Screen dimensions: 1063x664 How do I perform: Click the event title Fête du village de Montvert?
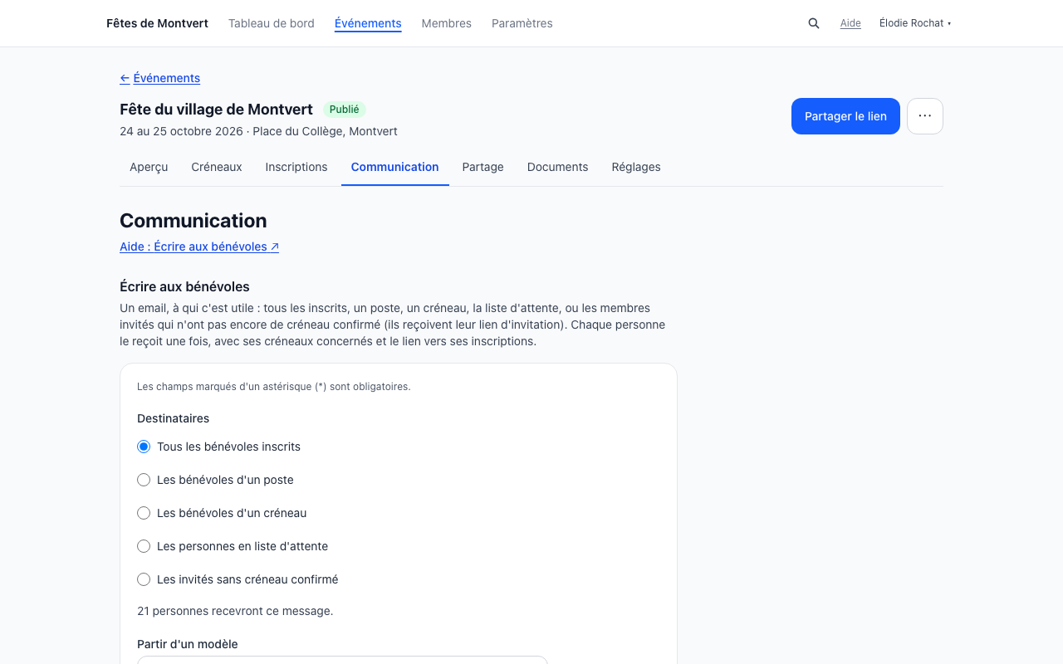[x=217, y=110]
